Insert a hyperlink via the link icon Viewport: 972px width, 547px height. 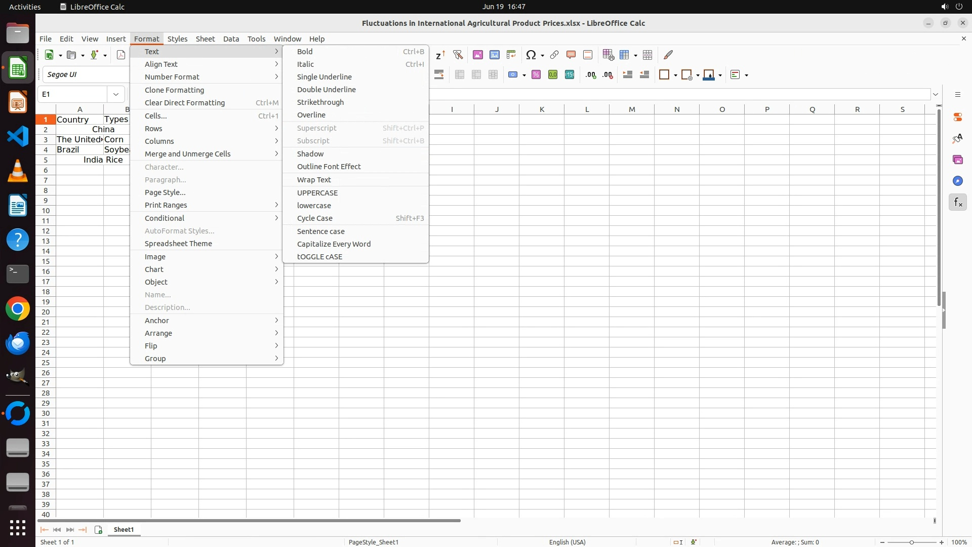tap(554, 55)
